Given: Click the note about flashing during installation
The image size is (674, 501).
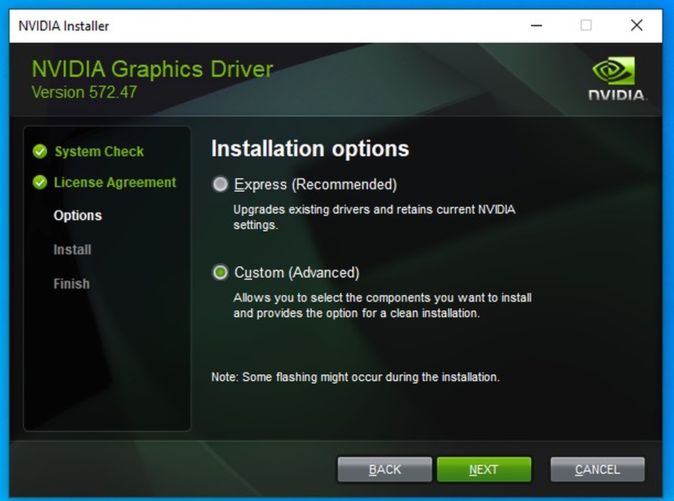Looking at the screenshot, I should click(x=355, y=377).
